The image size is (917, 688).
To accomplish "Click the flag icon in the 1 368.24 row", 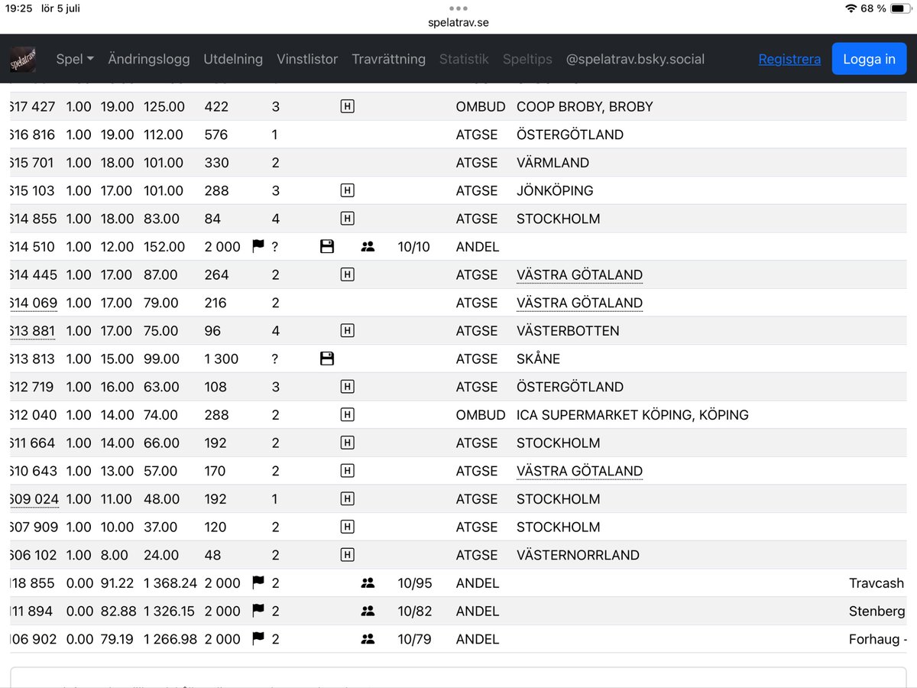I will click(258, 583).
